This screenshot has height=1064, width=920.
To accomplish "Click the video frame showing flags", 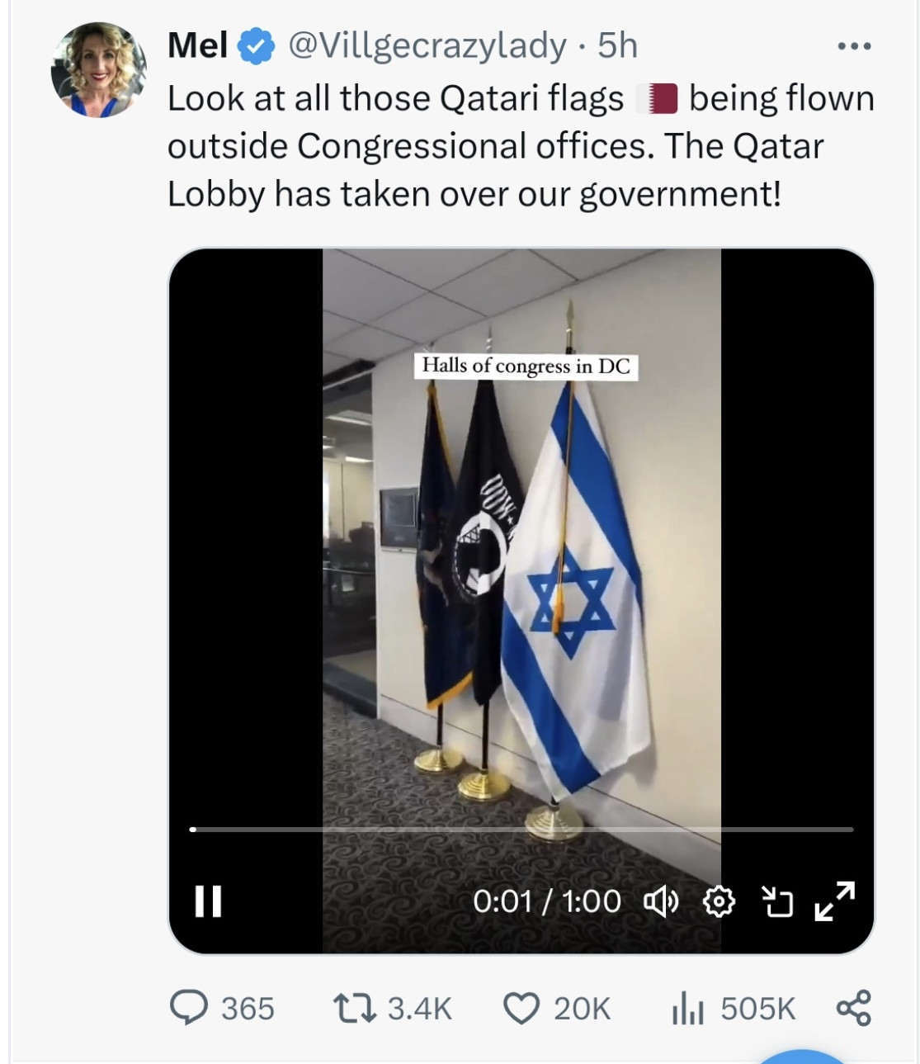I will click(521, 600).
